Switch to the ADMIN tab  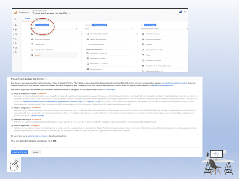coord(27,18)
